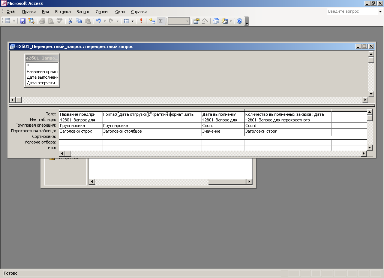Open the Справка menu
Viewport: 384px width, 278px height.
[139, 12]
